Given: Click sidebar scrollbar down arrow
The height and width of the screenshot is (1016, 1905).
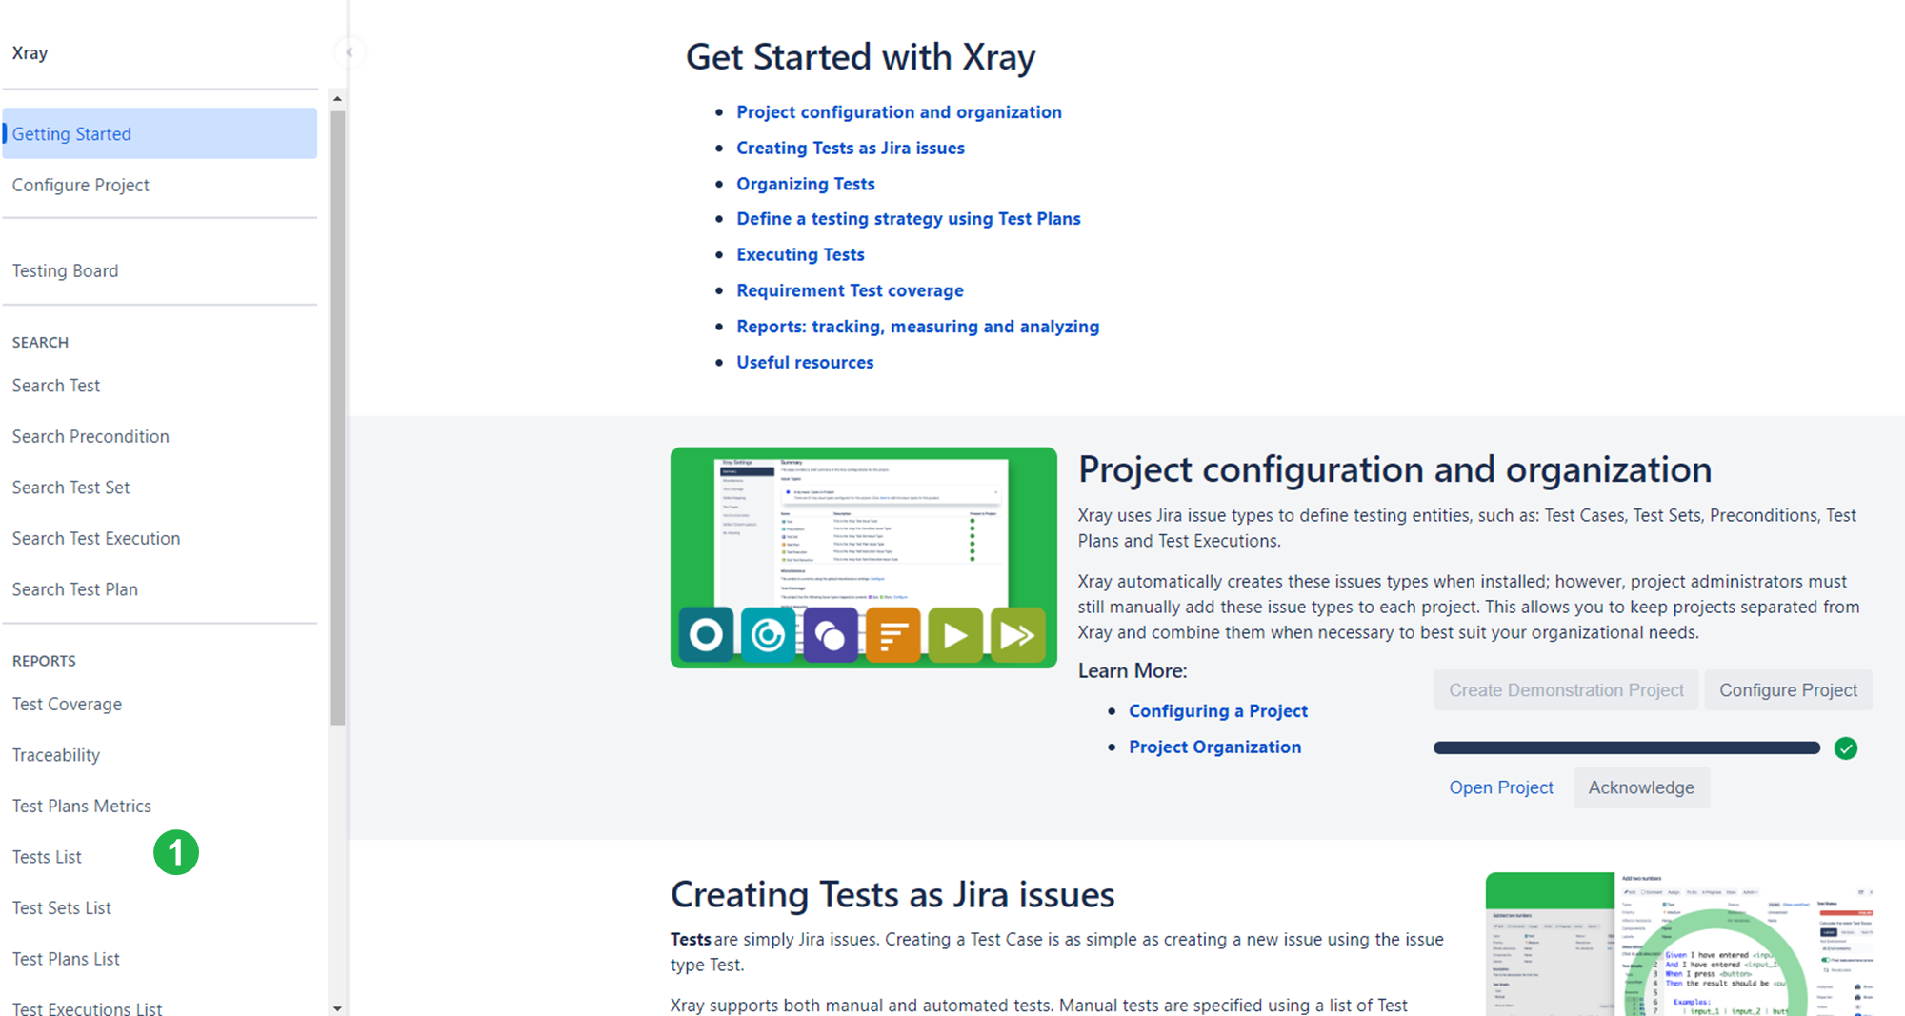Looking at the screenshot, I should point(337,1007).
